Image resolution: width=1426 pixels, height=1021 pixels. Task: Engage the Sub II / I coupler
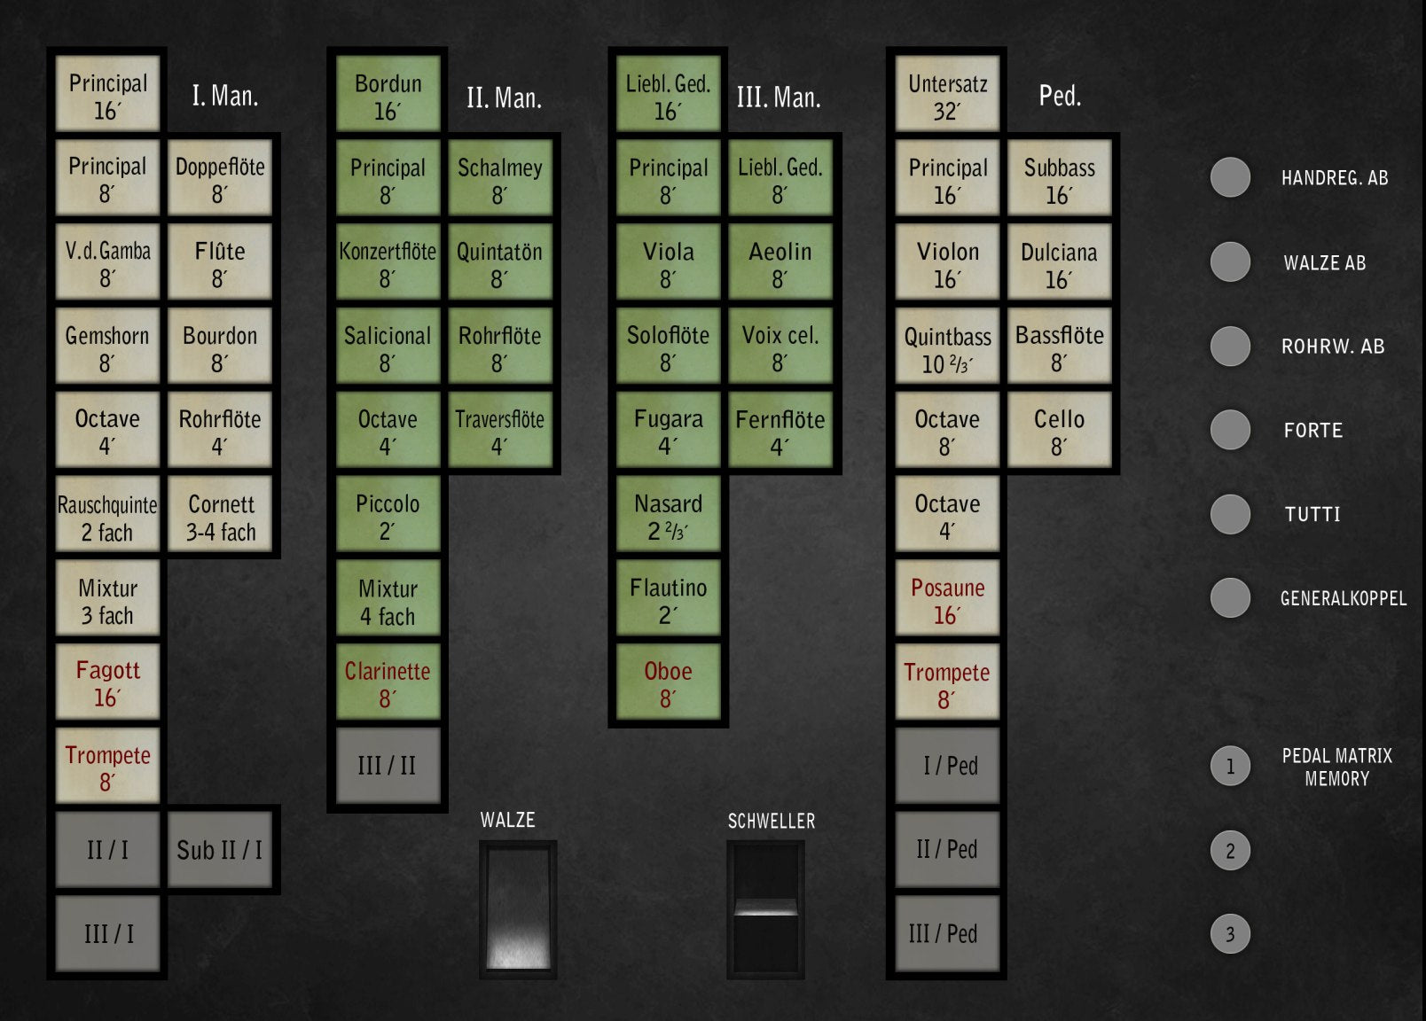(x=219, y=850)
